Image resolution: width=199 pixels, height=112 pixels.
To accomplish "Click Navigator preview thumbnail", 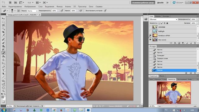I will point(174,93).
